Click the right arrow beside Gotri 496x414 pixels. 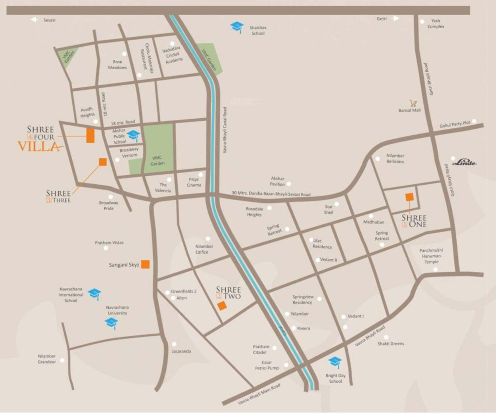pyautogui.click(x=396, y=19)
